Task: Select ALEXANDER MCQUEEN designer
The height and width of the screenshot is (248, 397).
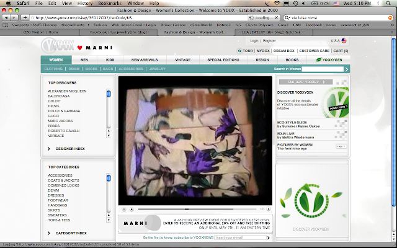Action: (x=67, y=91)
